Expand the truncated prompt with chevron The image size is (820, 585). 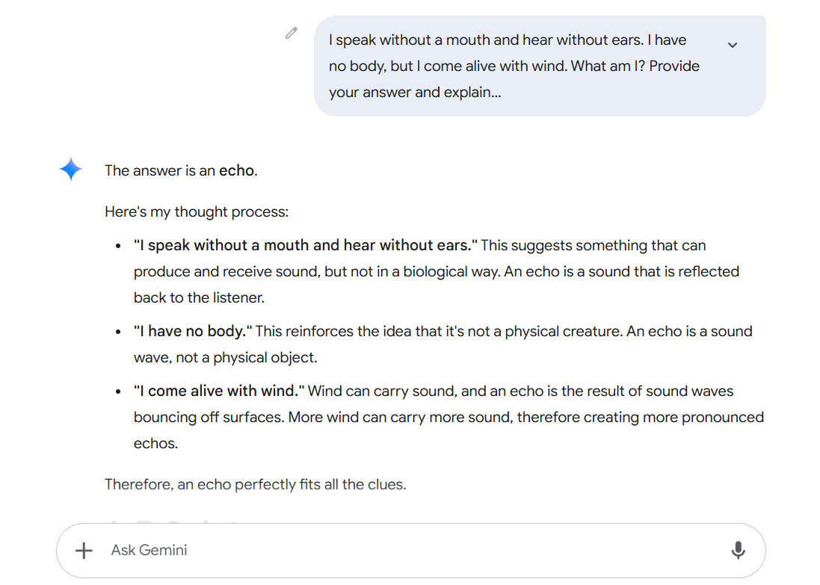tap(733, 45)
